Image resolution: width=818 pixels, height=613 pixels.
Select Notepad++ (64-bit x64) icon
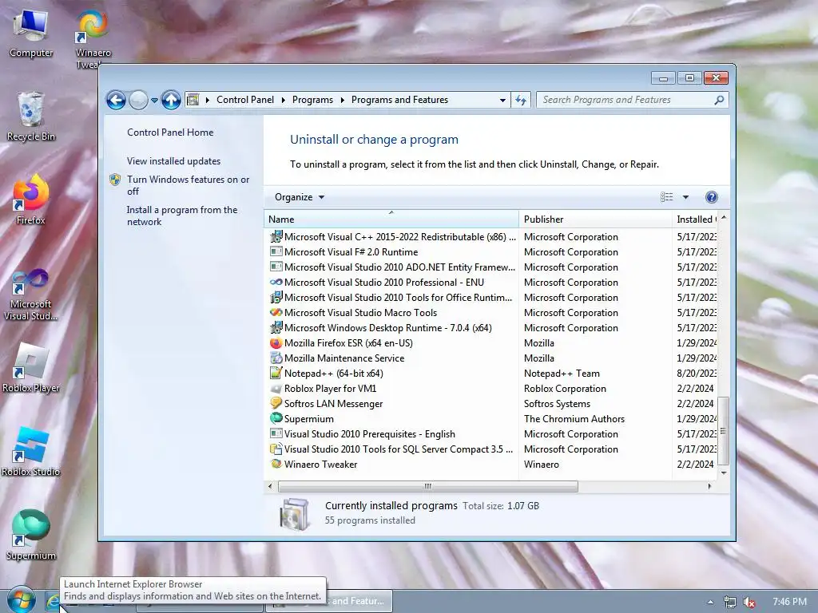[276, 374]
